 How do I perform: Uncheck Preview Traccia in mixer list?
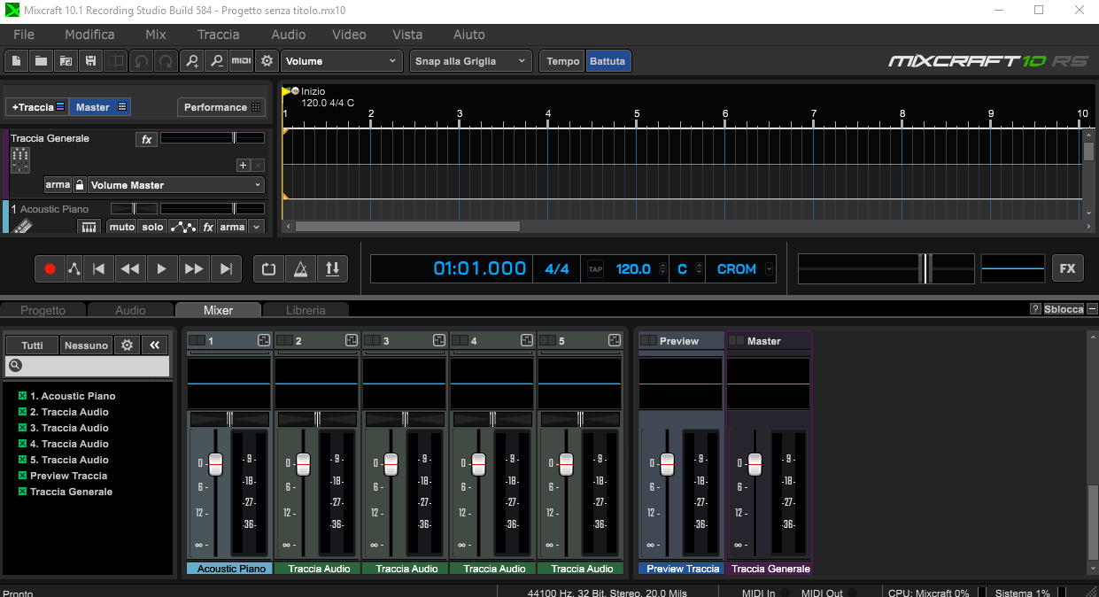pos(23,476)
